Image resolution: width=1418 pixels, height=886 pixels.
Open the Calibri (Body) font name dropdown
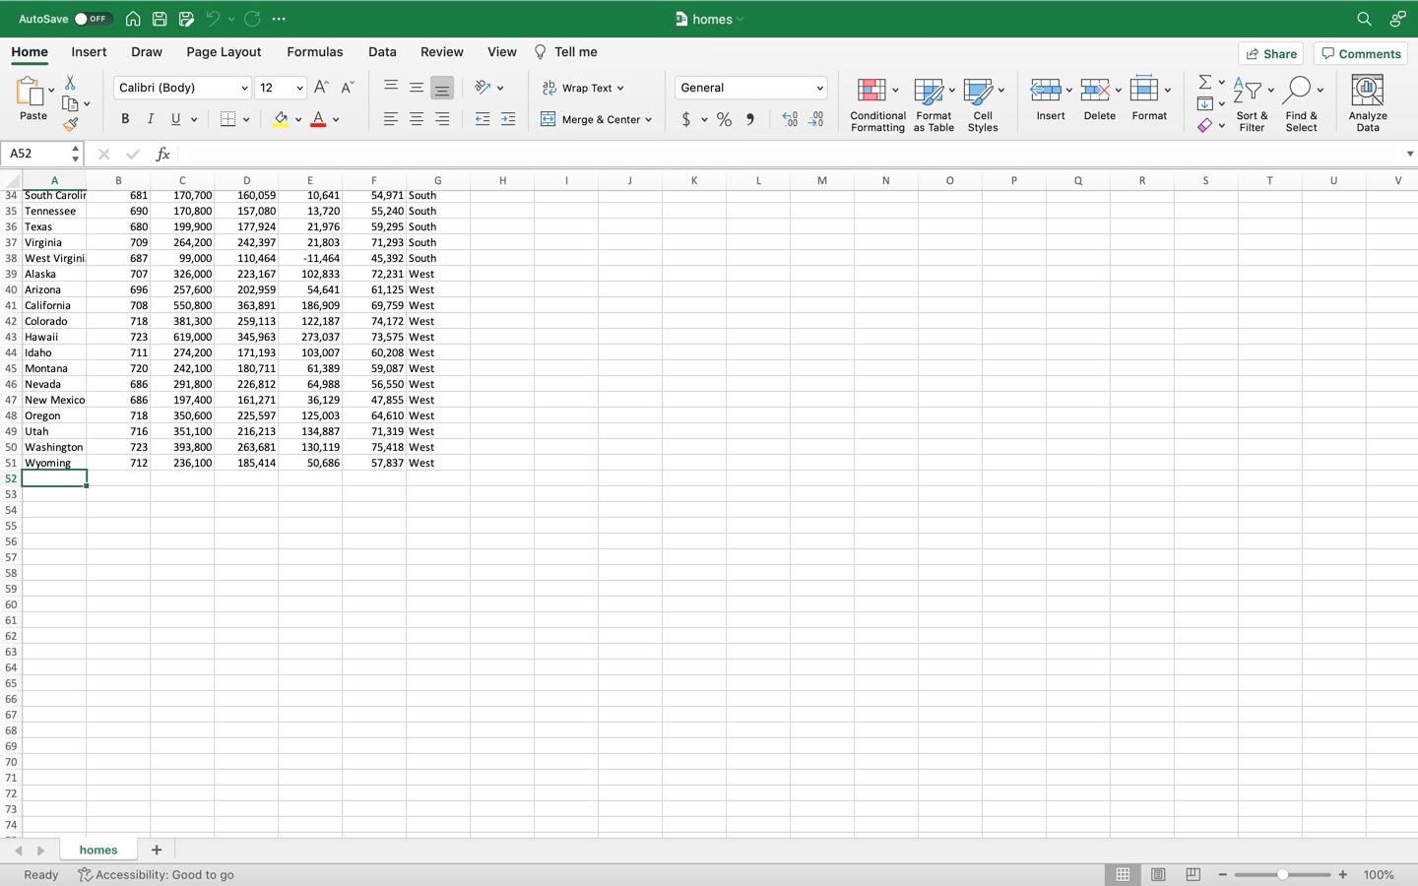pyautogui.click(x=244, y=88)
